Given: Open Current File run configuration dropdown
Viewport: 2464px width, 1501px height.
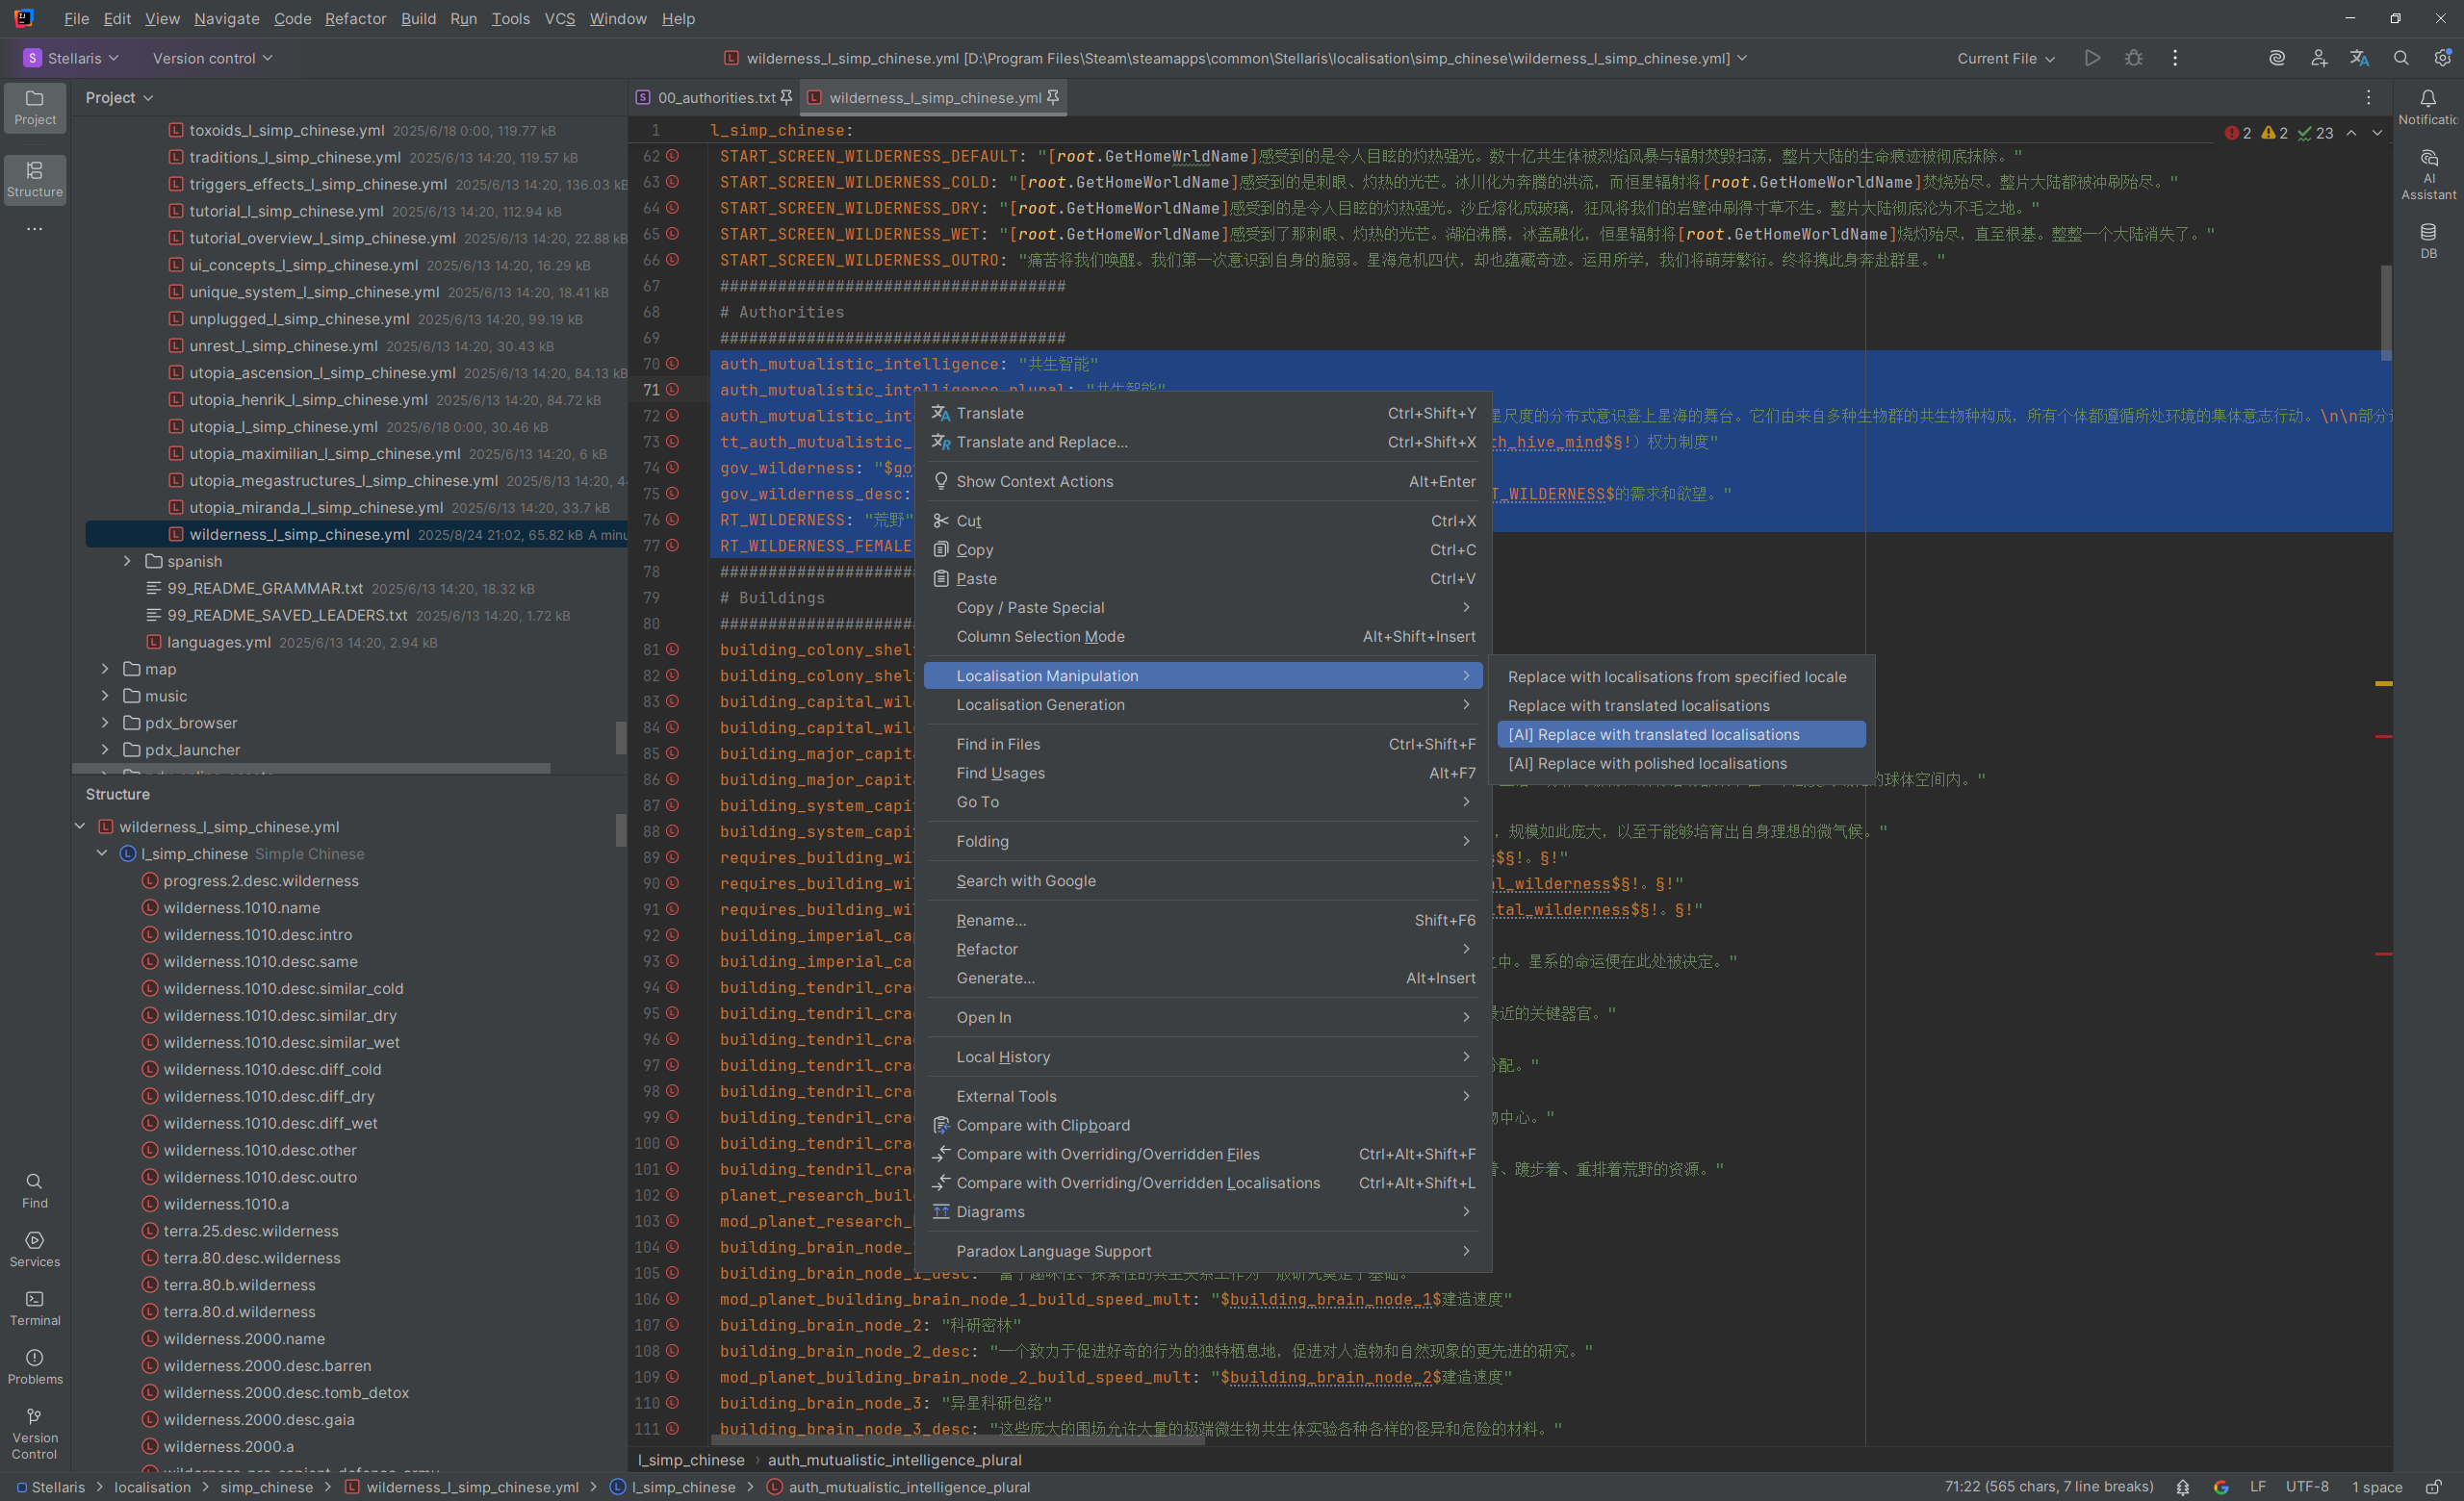Looking at the screenshot, I should point(2005,58).
